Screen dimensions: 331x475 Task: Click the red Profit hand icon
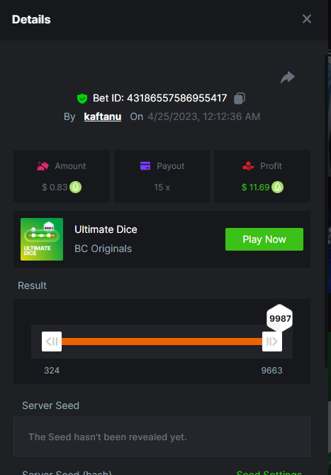click(248, 166)
